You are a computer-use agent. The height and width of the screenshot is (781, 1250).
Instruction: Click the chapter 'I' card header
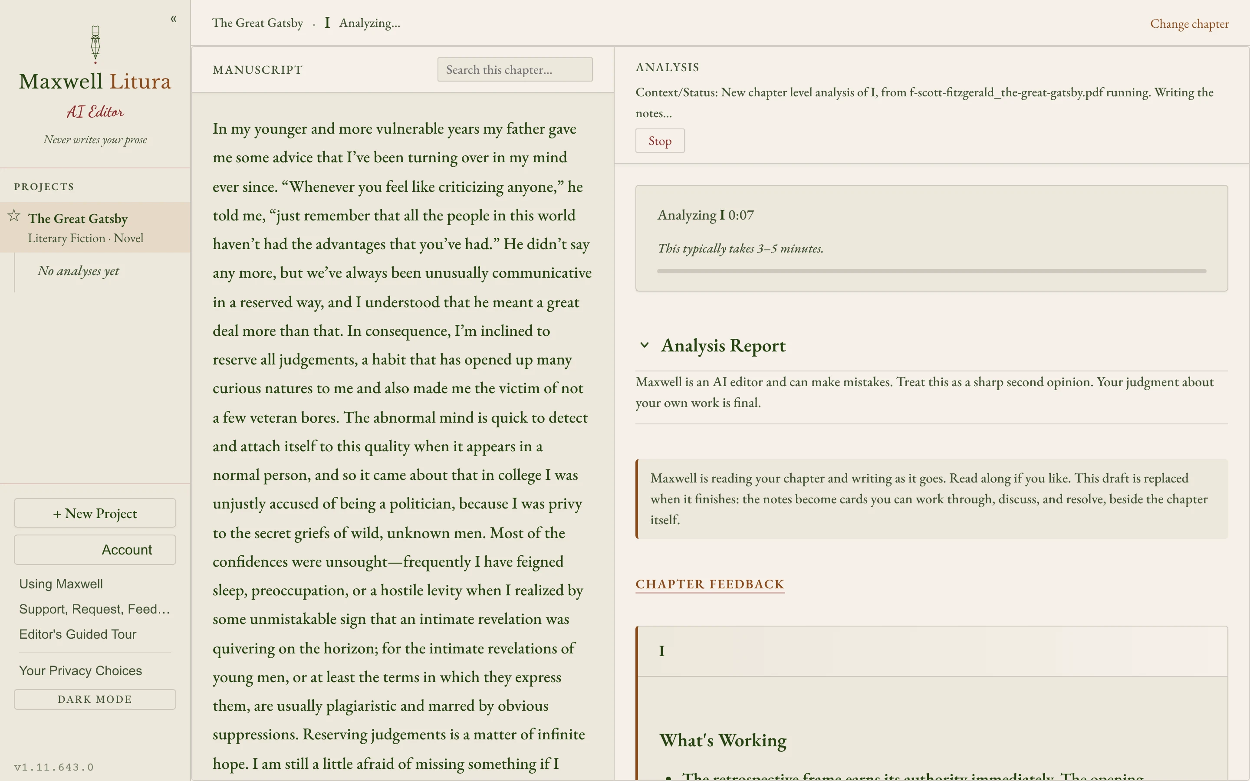[x=932, y=651]
